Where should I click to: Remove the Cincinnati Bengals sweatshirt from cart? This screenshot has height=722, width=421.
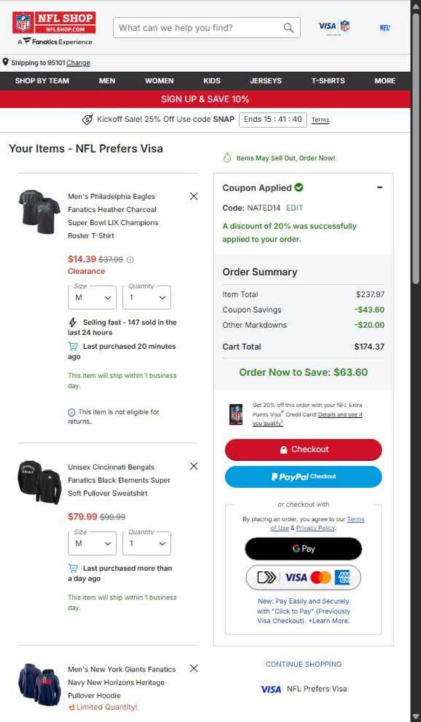coord(193,466)
